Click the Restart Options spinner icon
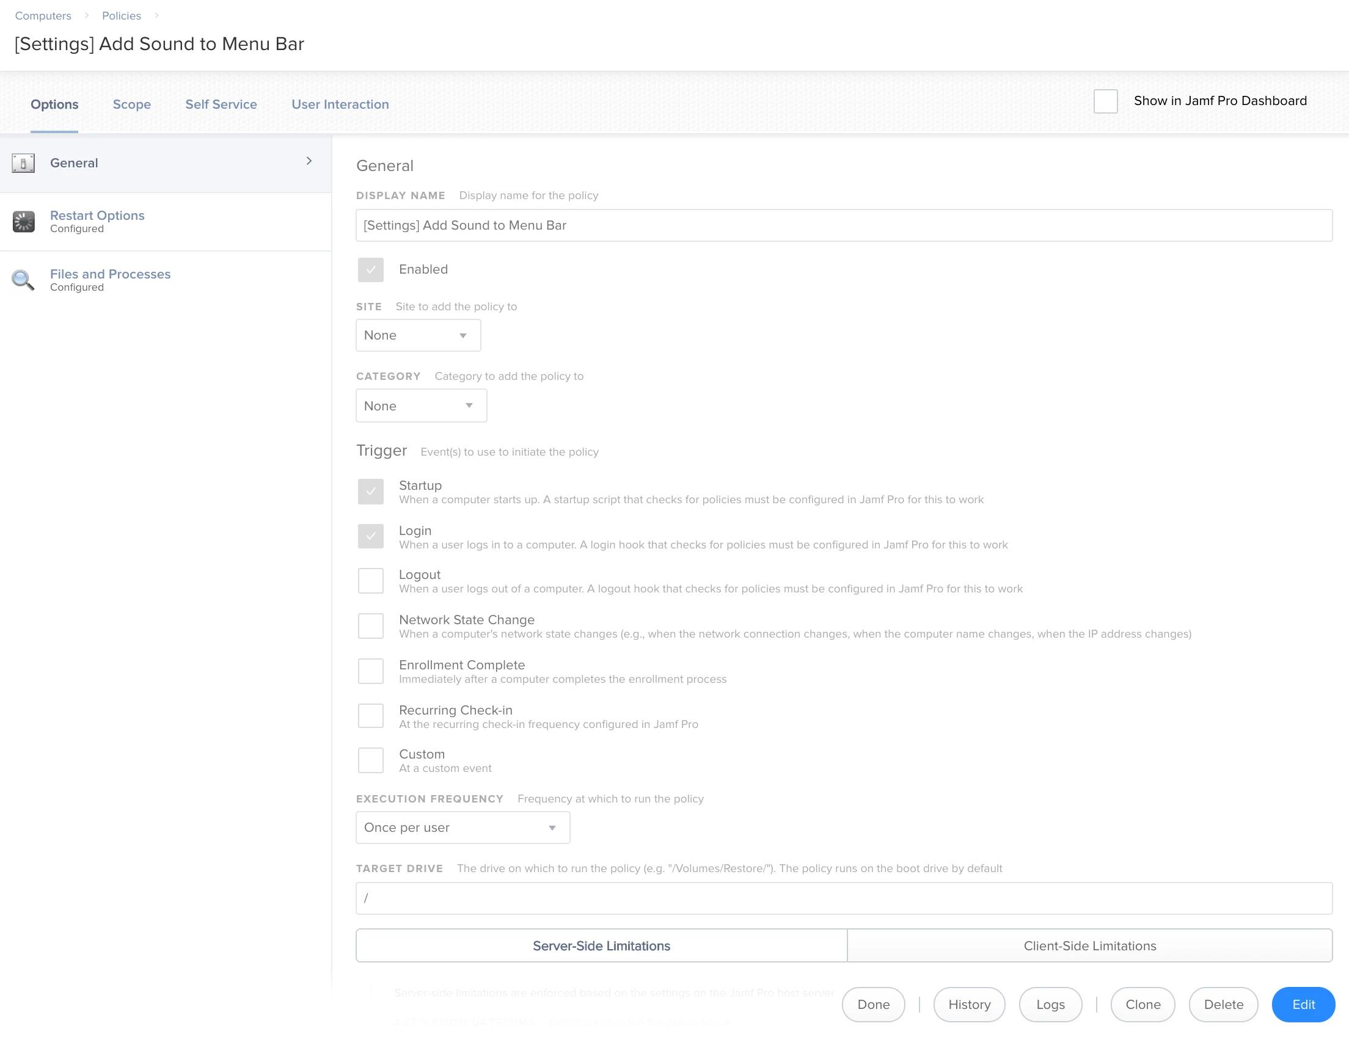The image size is (1349, 1037). (23, 222)
